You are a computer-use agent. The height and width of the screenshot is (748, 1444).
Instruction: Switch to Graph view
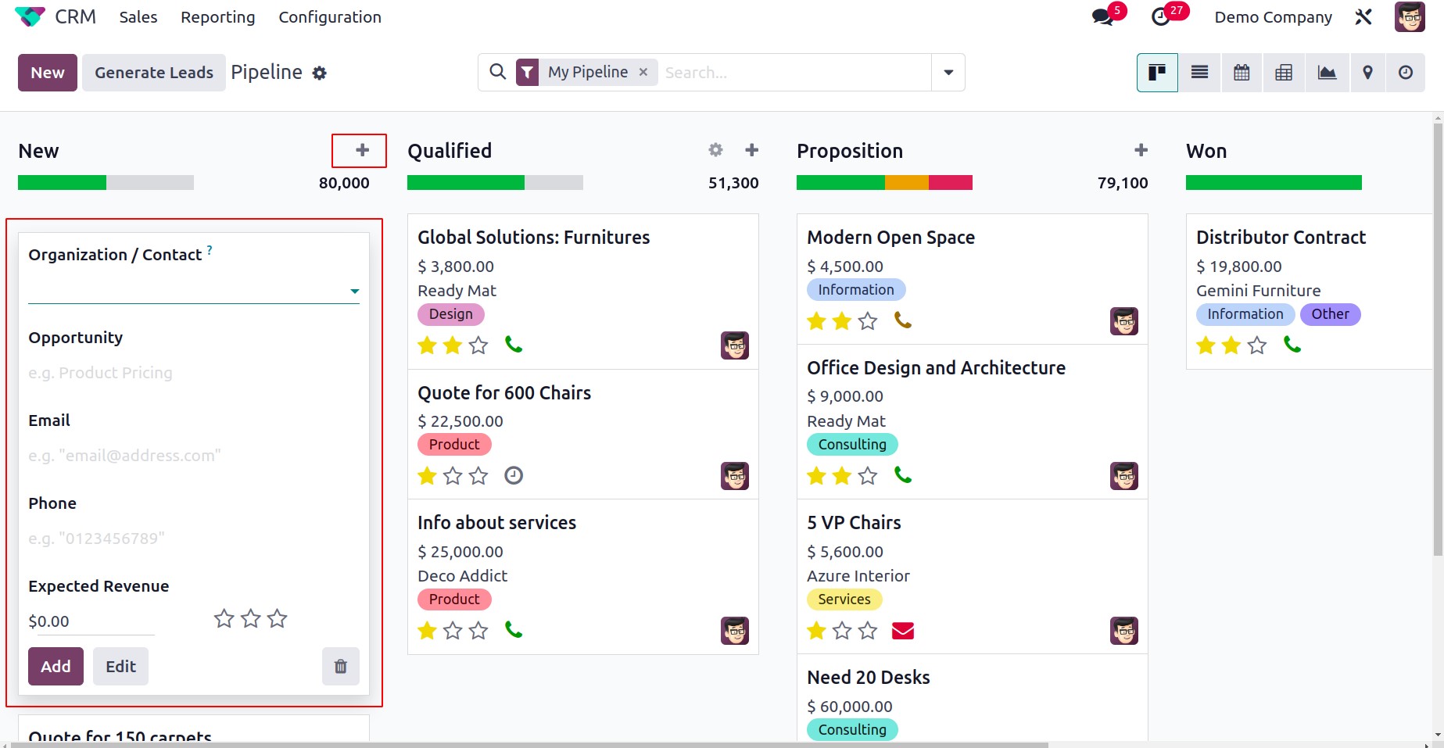pos(1327,73)
